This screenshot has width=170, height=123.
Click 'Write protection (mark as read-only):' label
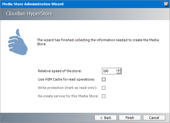(67, 88)
